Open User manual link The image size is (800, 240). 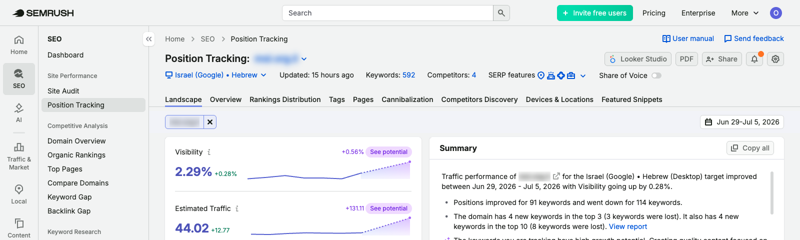[688, 38]
